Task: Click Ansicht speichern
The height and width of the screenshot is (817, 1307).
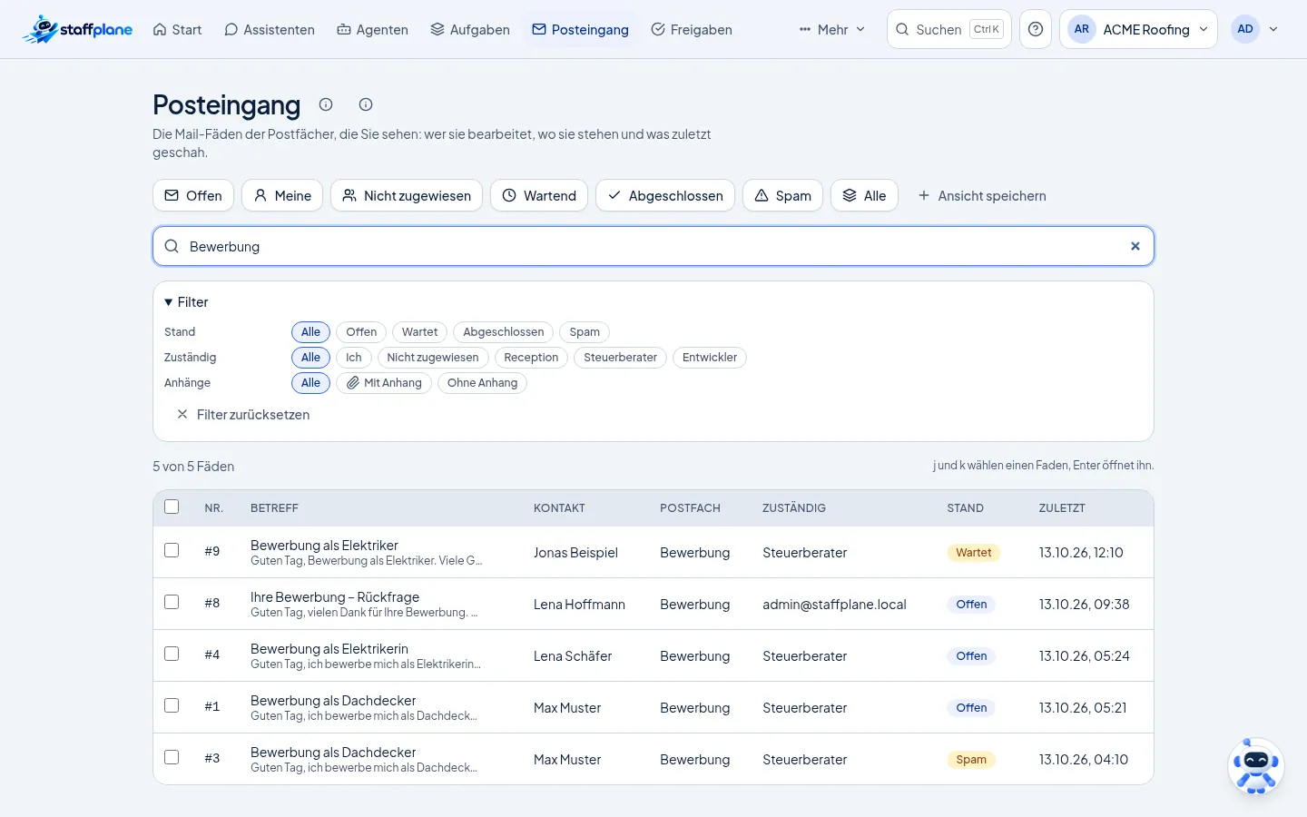Action: coord(982,195)
